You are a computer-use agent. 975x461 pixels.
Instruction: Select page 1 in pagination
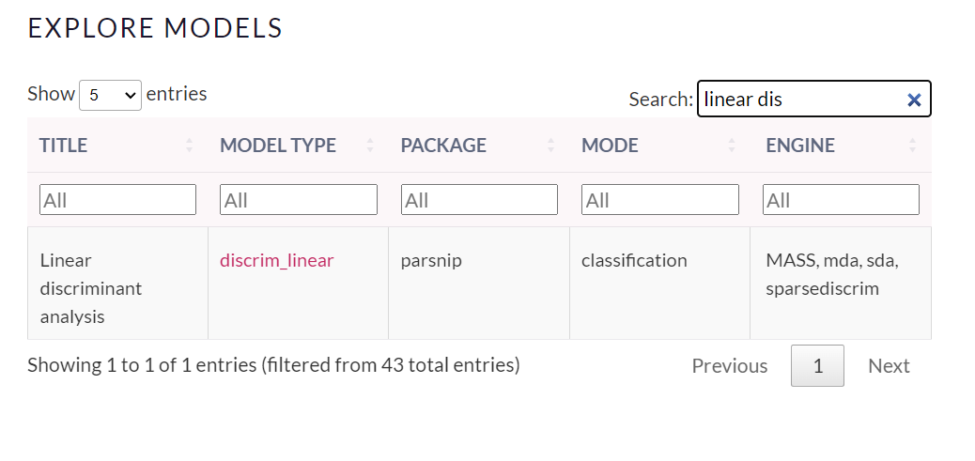(817, 366)
